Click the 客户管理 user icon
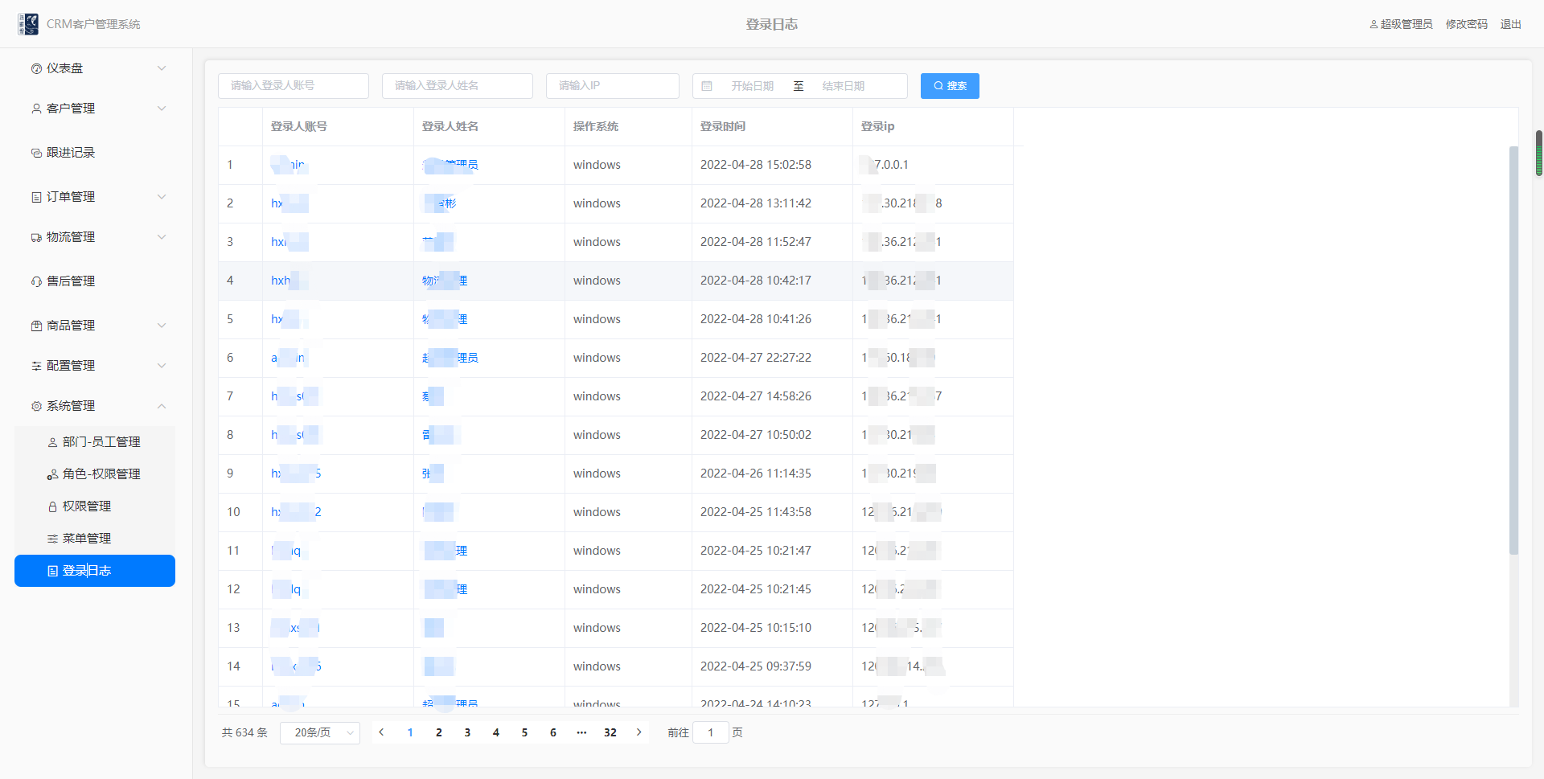The image size is (1544, 779). coord(36,109)
